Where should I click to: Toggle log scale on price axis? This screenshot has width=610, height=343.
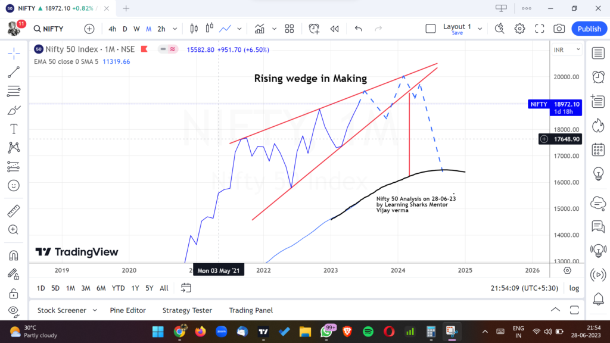point(574,288)
